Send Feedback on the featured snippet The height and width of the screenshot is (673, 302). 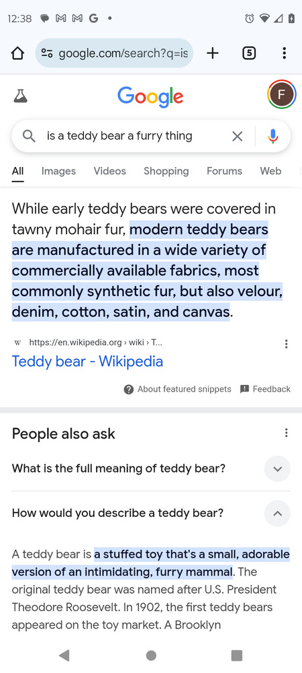tap(265, 389)
